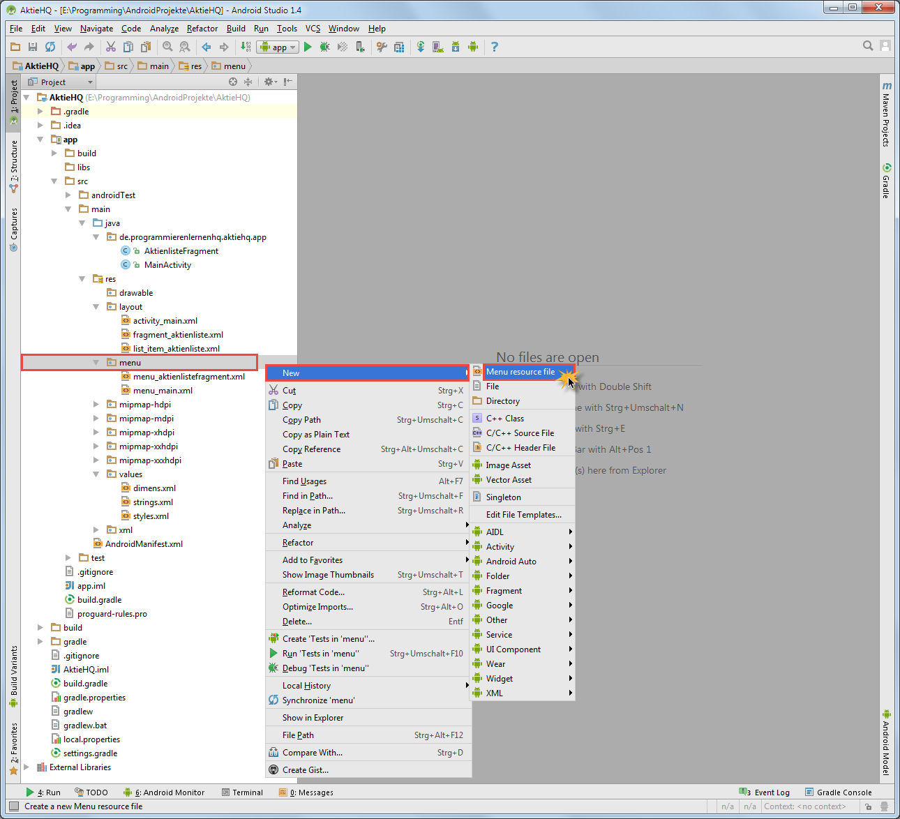Toggle the Gradle side panel

coord(886,181)
